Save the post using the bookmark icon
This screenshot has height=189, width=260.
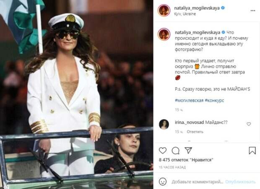(252, 151)
